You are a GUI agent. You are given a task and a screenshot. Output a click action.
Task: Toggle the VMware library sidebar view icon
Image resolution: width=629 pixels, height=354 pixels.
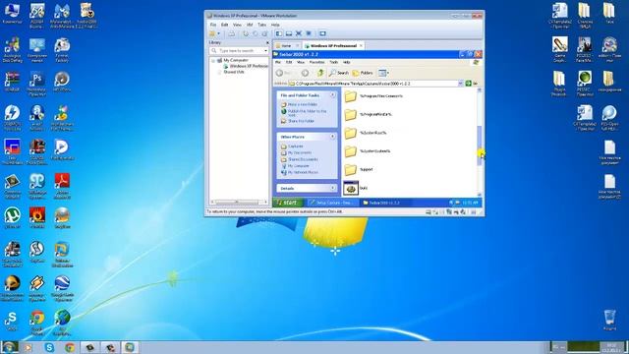click(x=279, y=33)
